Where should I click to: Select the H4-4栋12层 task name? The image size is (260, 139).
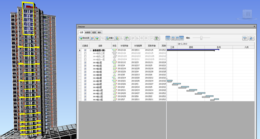tap(98, 96)
